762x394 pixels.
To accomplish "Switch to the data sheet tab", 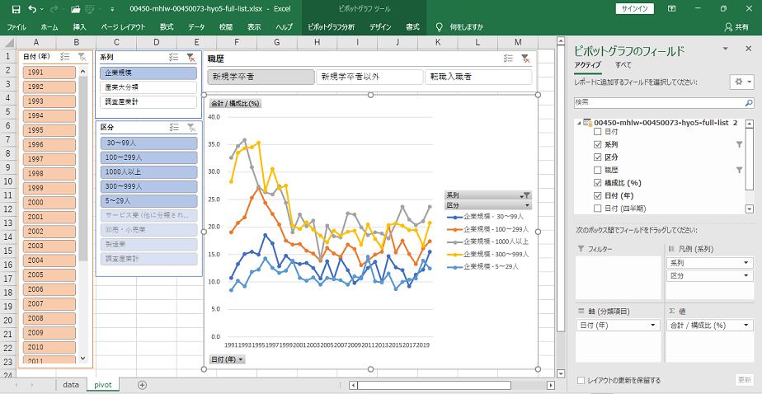I will pos(71,385).
